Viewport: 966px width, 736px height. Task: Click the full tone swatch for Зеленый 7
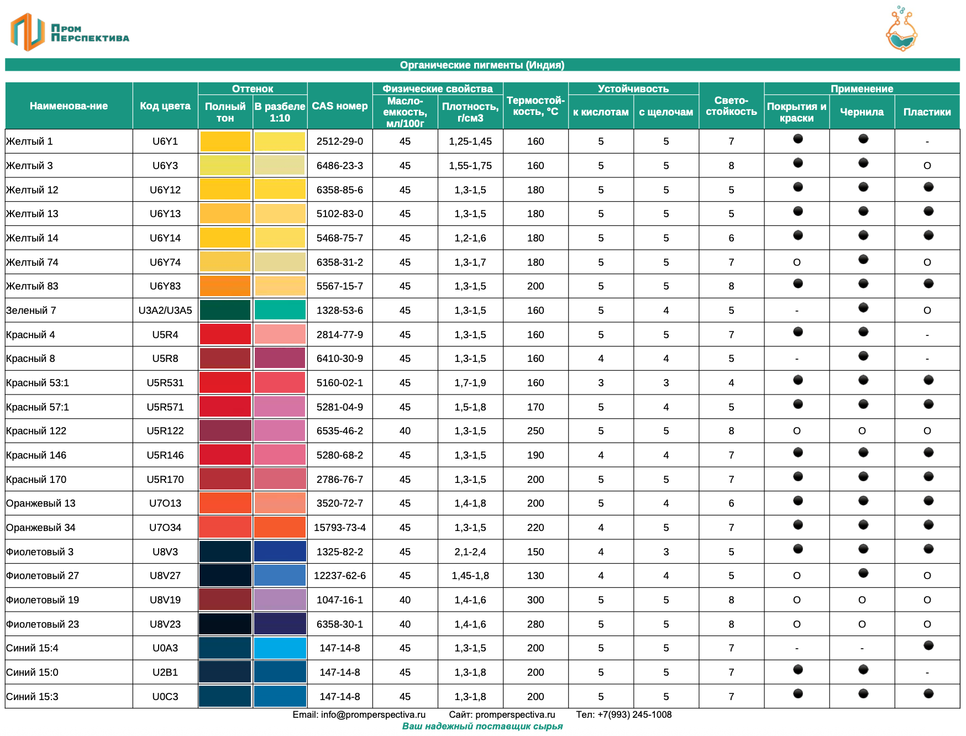point(225,310)
